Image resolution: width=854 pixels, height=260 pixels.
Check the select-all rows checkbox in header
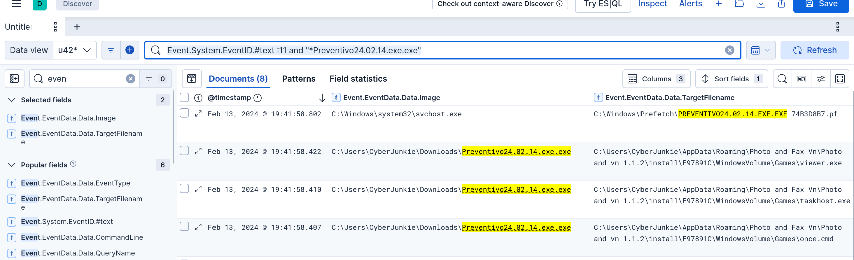(184, 97)
